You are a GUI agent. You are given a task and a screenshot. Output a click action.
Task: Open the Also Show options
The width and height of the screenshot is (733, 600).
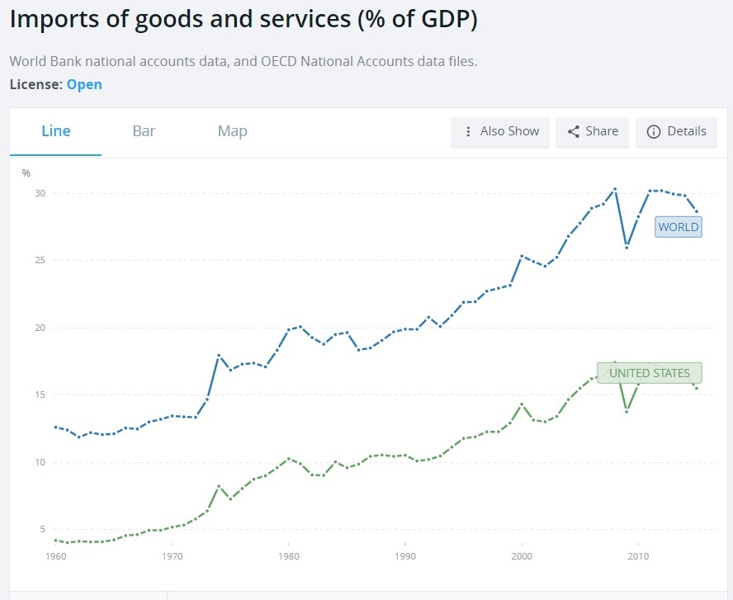(x=500, y=131)
